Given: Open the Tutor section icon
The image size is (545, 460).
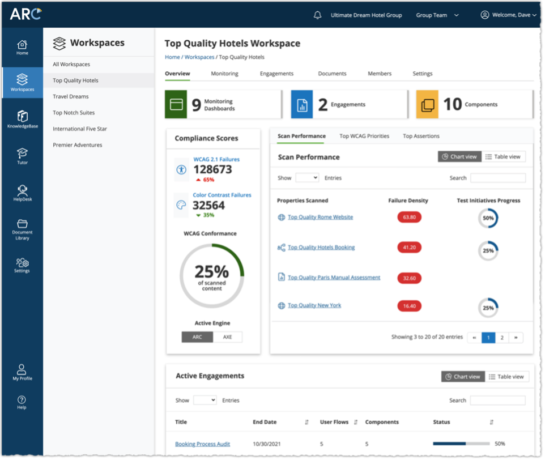Looking at the screenshot, I should 22,156.
